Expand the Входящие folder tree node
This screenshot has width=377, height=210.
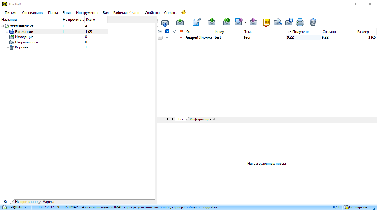[7, 32]
